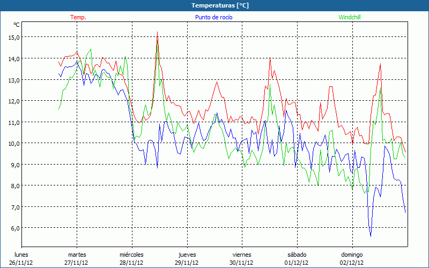
Task: Click the 10,0 value on the Y axis
Action: tap(14, 143)
